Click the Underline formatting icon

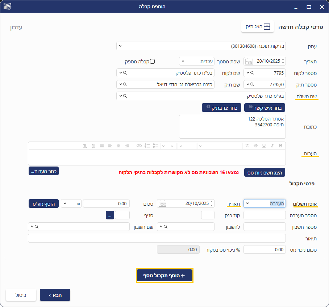[x=264, y=146]
